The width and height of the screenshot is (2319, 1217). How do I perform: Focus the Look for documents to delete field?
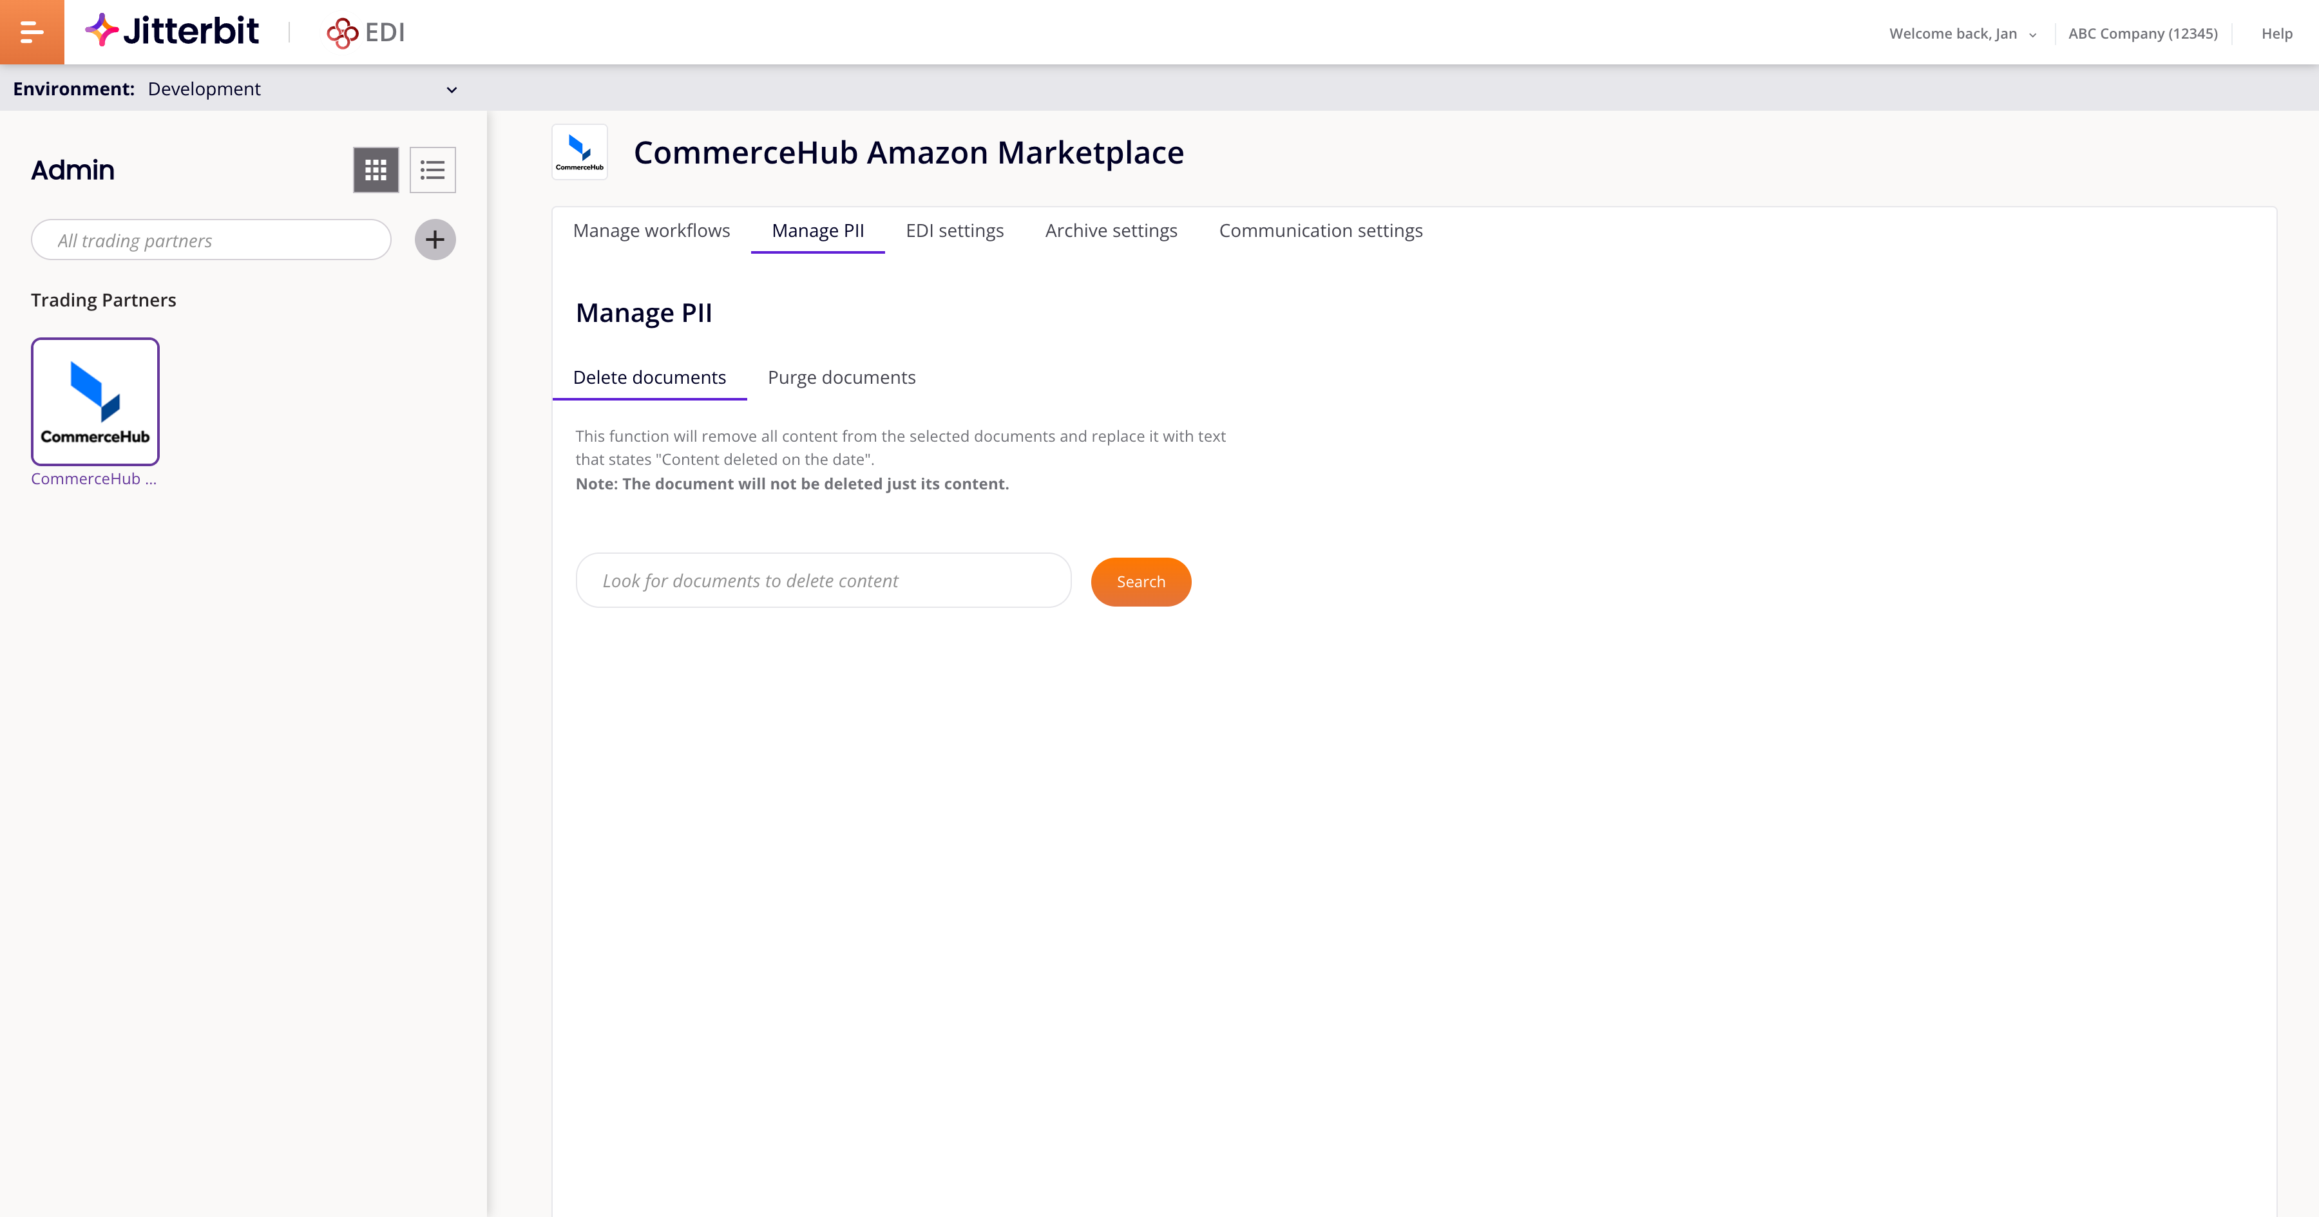click(x=823, y=581)
